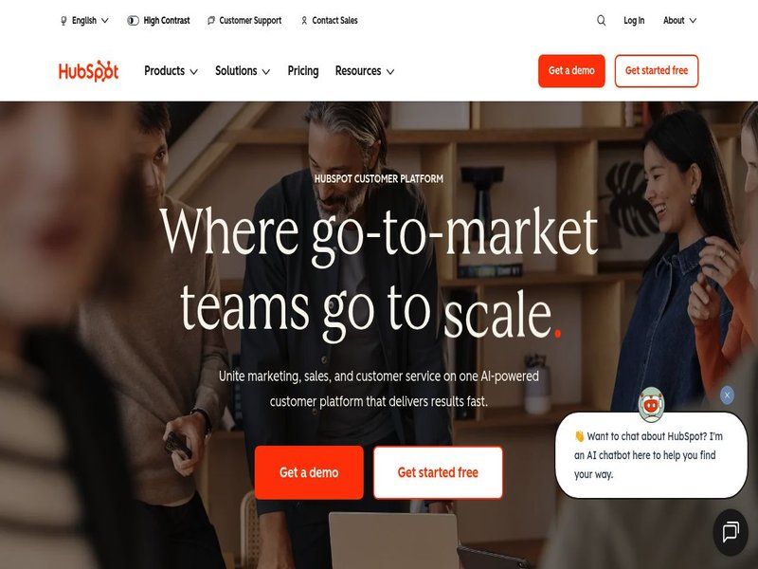This screenshot has height=569, width=758.
Task: Click the Log in link
Action: tap(634, 20)
